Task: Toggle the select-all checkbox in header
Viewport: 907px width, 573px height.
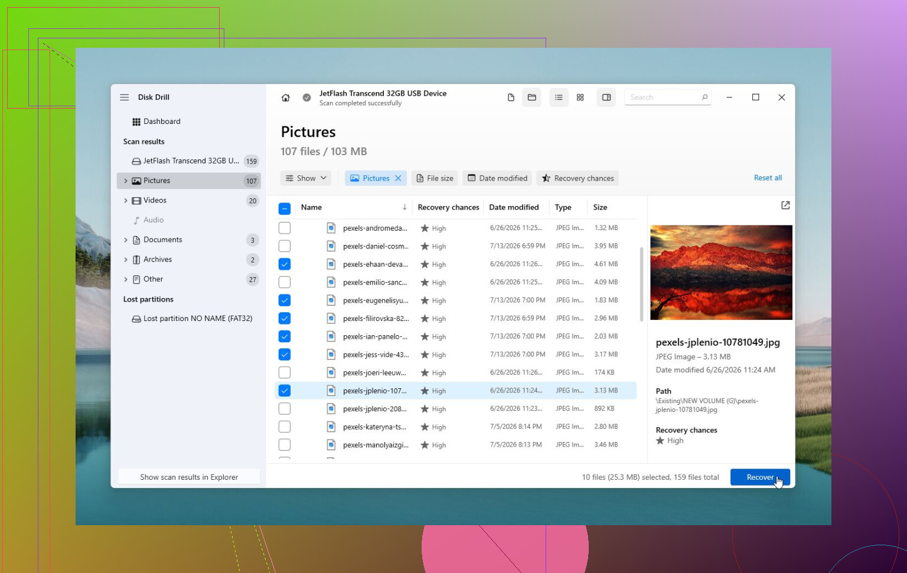Action: [x=285, y=208]
